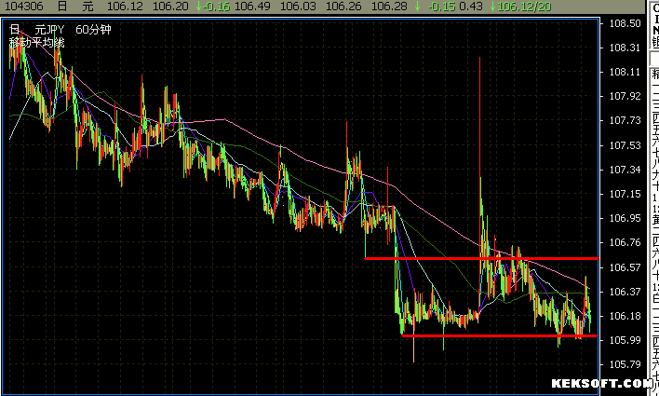Select the 106.20 quote in the top bar
The height and width of the screenshot is (396, 659).
coord(170,7)
